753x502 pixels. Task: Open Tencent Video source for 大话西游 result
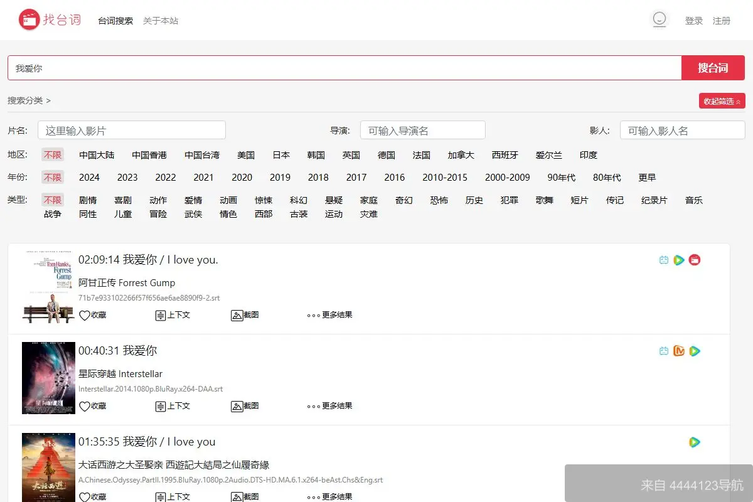(x=694, y=442)
